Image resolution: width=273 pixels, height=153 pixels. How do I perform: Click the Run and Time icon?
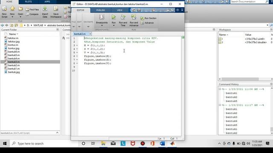[123, 17]
